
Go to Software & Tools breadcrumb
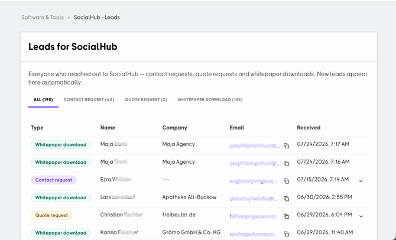coord(43,17)
